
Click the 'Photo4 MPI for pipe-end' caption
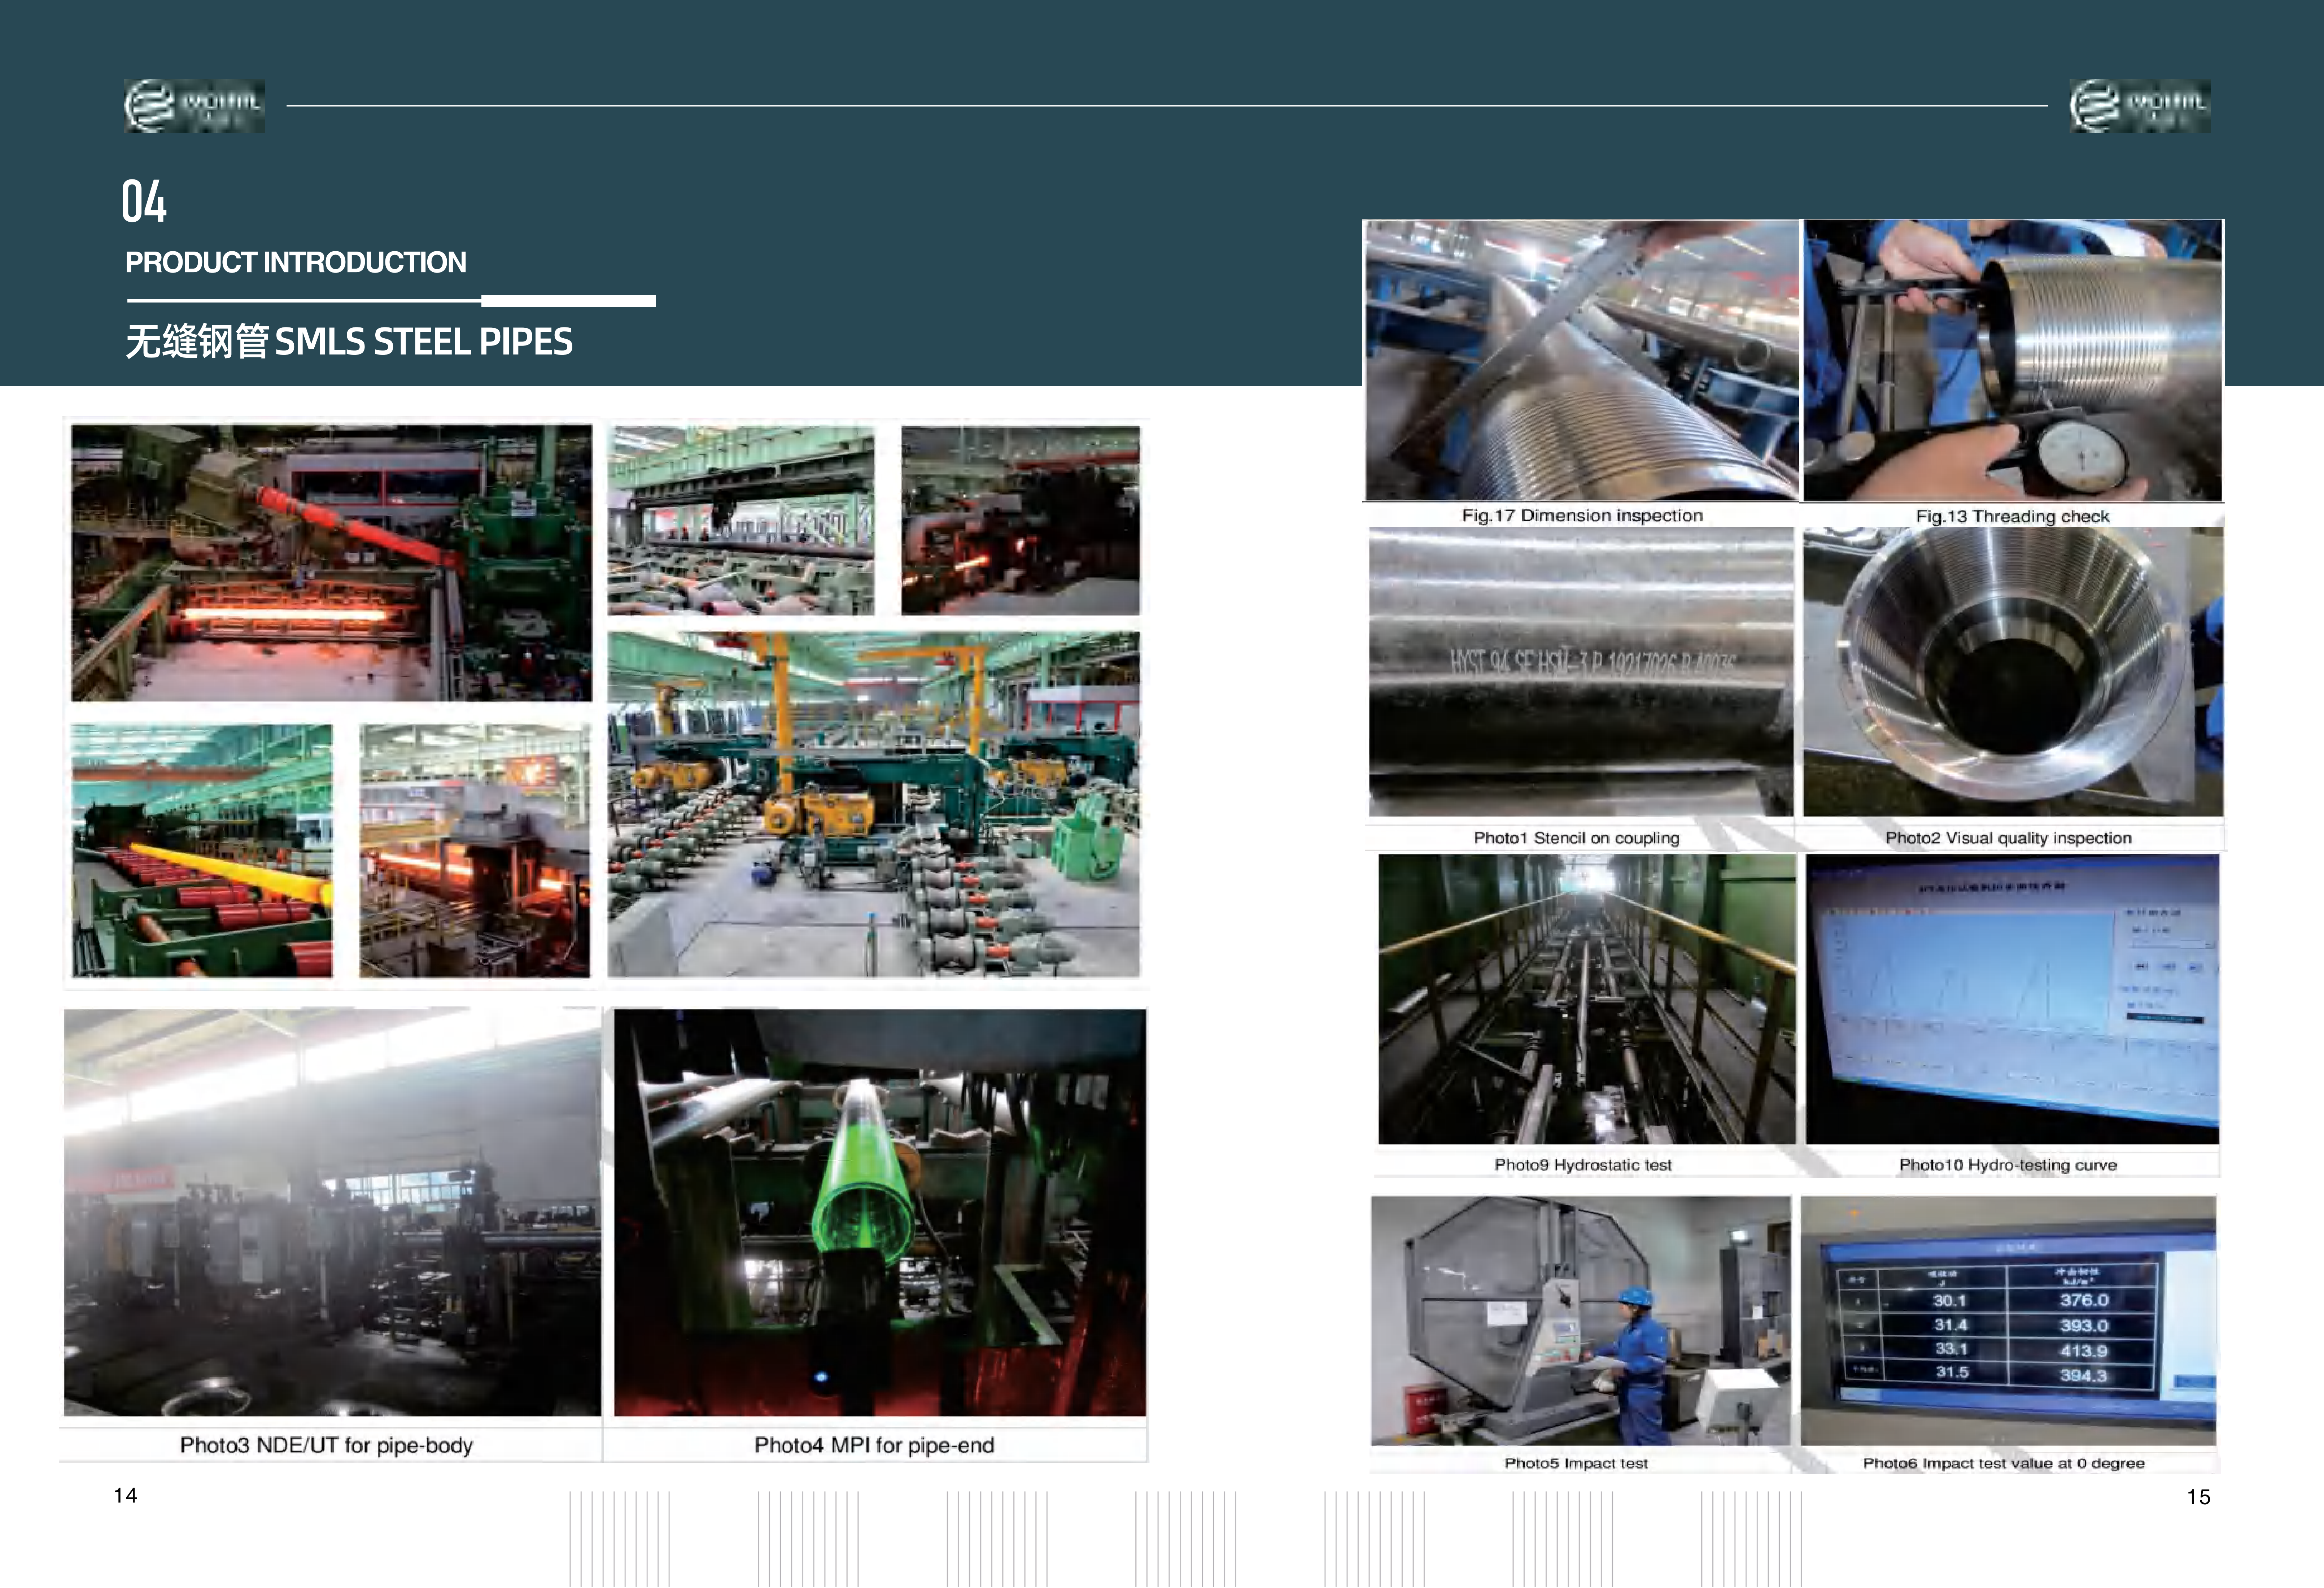(874, 1445)
